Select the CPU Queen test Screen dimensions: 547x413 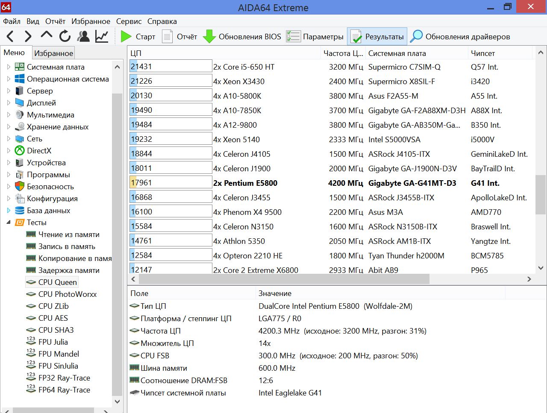coord(52,282)
